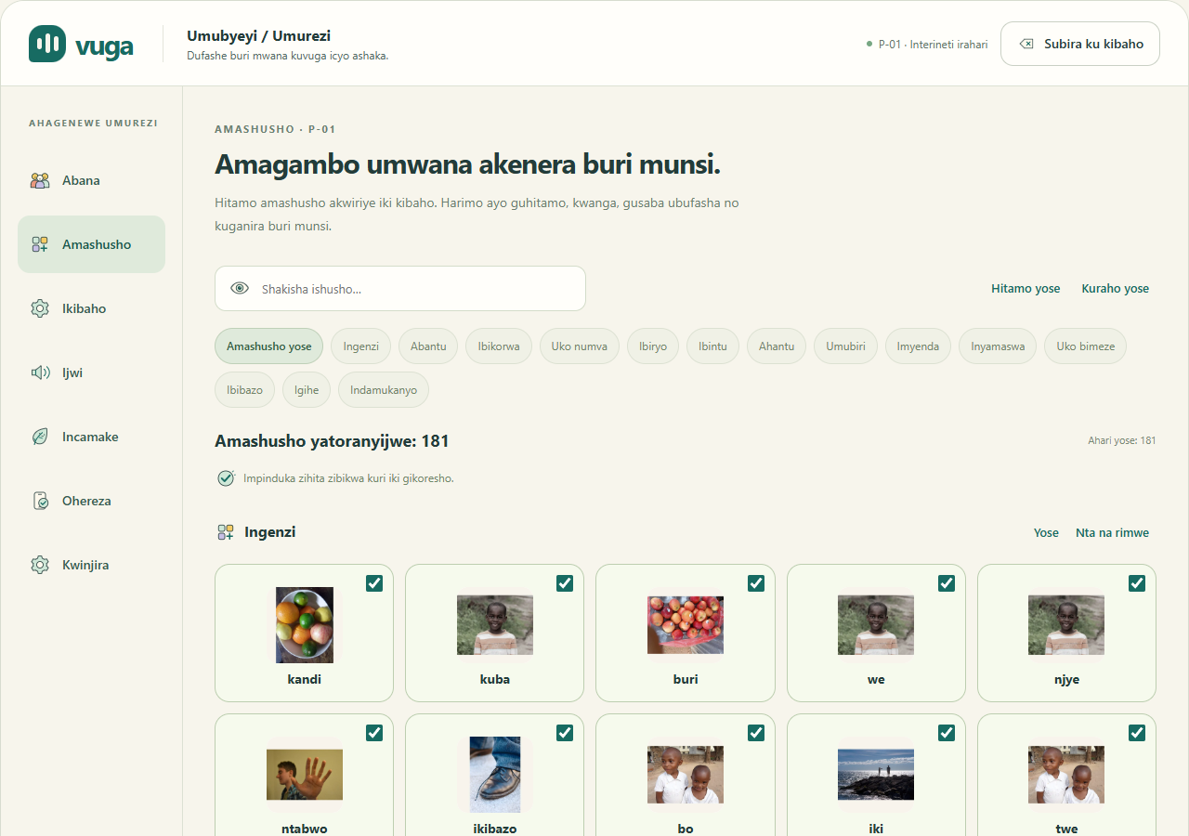Uncheck the ntabwo symbol checkbox
Viewport: 1189px width, 836px height.
tap(374, 733)
